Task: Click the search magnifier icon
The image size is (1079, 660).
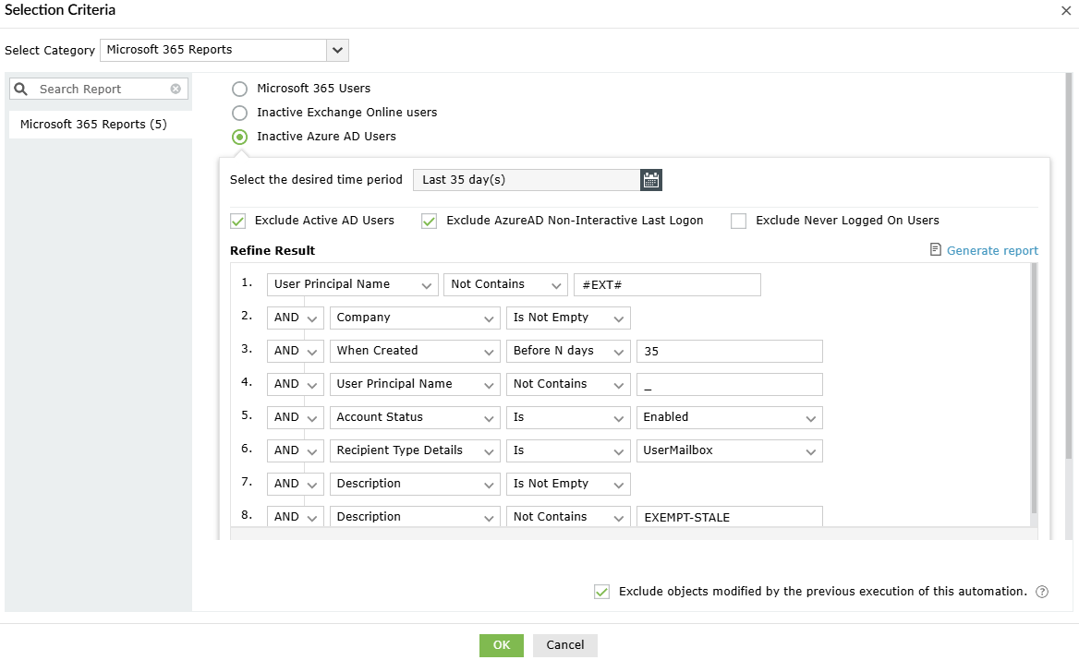Action: click(x=21, y=90)
